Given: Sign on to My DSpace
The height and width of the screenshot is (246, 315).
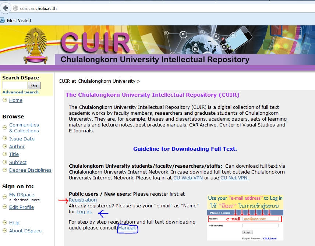Looking at the screenshot, I should click(21, 195).
